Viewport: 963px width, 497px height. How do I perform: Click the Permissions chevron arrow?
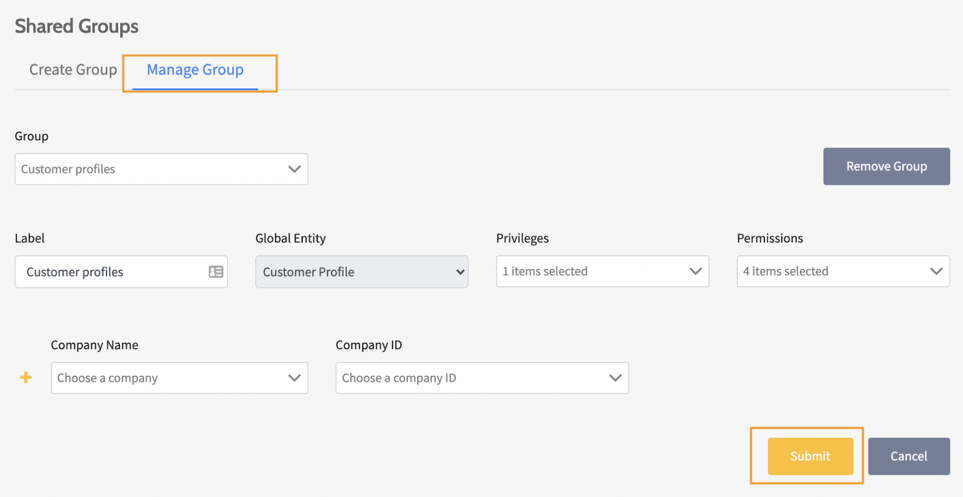(936, 271)
